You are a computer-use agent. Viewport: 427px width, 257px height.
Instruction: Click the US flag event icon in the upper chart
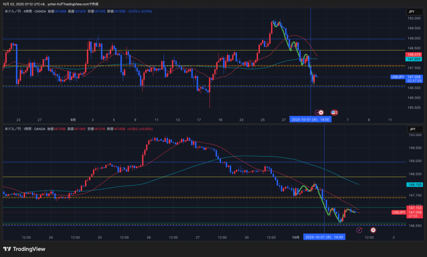click(x=334, y=112)
